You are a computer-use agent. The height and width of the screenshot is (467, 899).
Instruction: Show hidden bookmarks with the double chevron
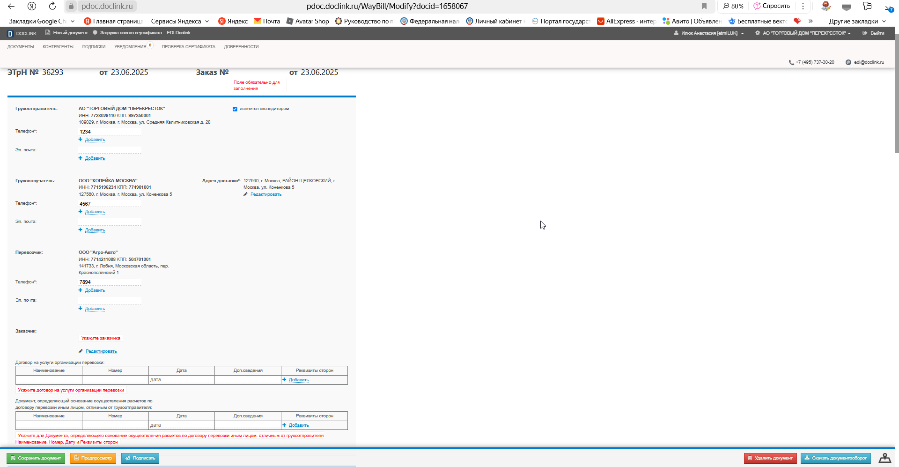[x=811, y=21]
